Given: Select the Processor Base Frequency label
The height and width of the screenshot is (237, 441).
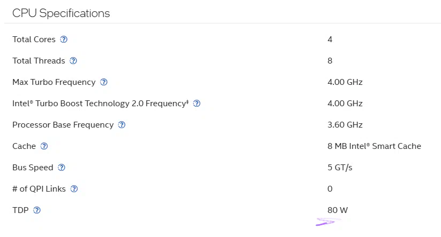Looking at the screenshot, I should pyautogui.click(x=63, y=125).
